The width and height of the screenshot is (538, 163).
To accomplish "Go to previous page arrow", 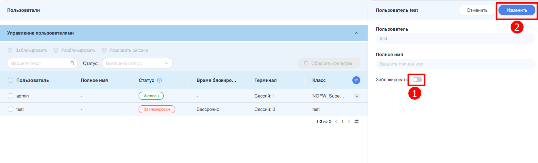I will click(x=336, y=122).
